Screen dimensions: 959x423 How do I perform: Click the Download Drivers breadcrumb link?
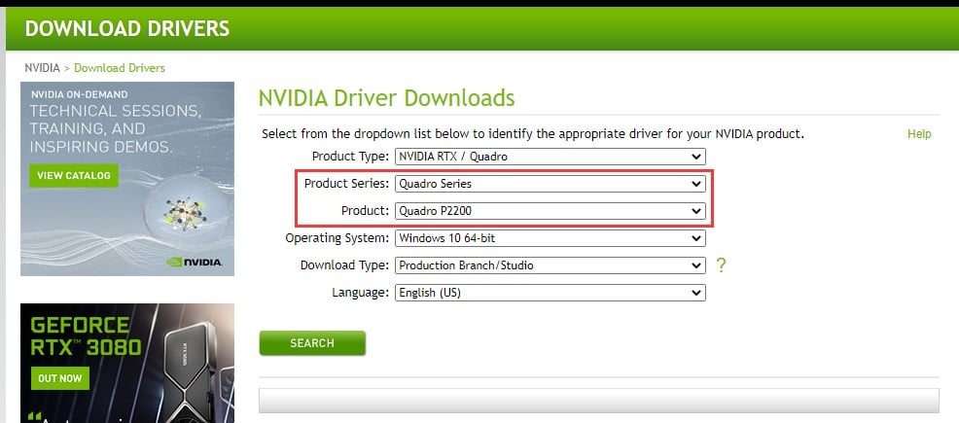120,68
